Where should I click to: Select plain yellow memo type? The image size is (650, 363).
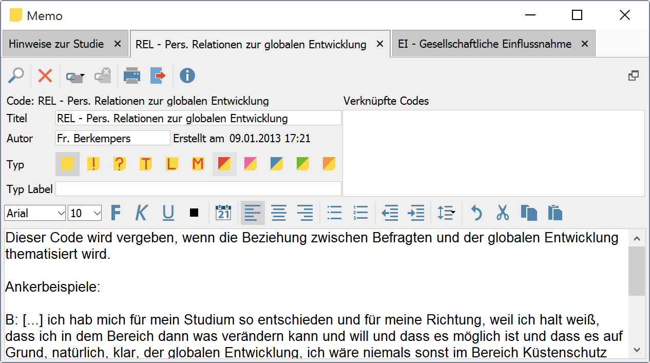[67, 164]
